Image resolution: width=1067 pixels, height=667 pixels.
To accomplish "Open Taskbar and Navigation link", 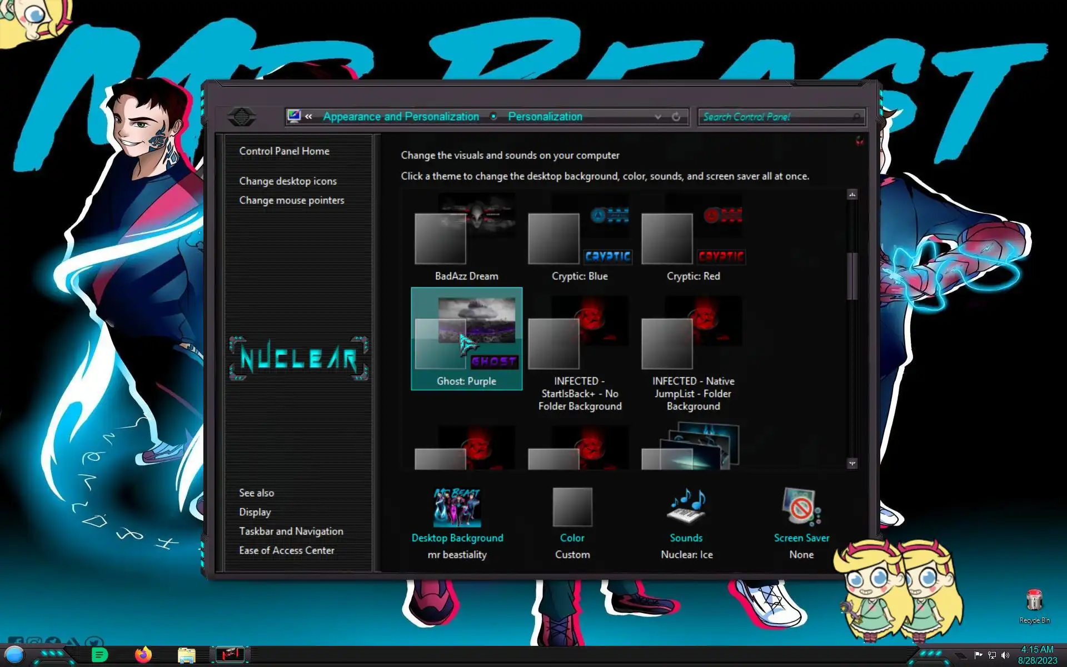I will [291, 531].
